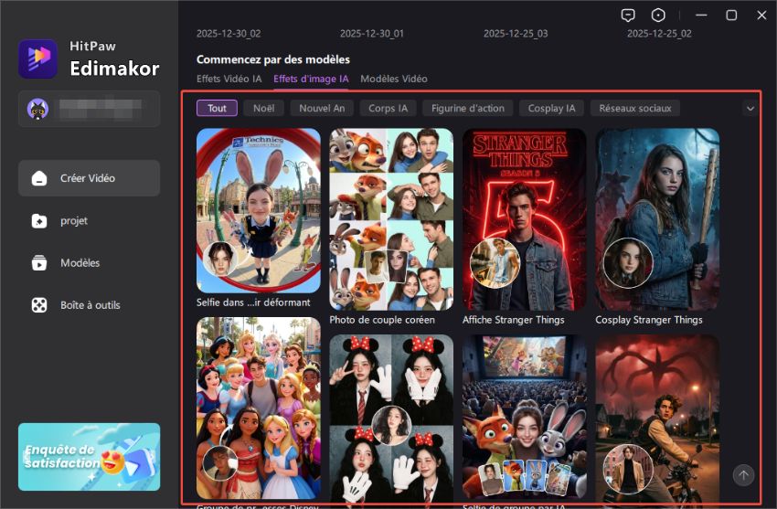Image resolution: width=777 pixels, height=509 pixels.
Task: Choose the Figurine d'action filter
Action: coord(468,108)
